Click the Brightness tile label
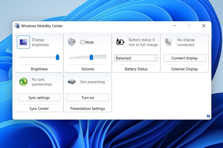The height and width of the screenshot is (148, 223). (x=39, y=69)
